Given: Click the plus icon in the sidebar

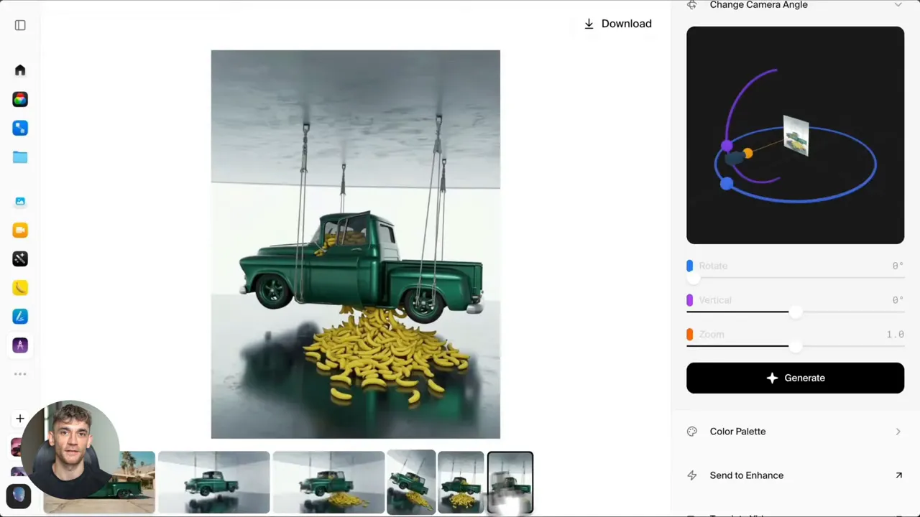Looking at the screenshot, I should click(20, 419).
